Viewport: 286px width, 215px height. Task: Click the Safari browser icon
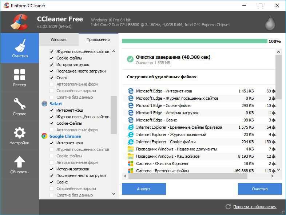pos(44,104)
